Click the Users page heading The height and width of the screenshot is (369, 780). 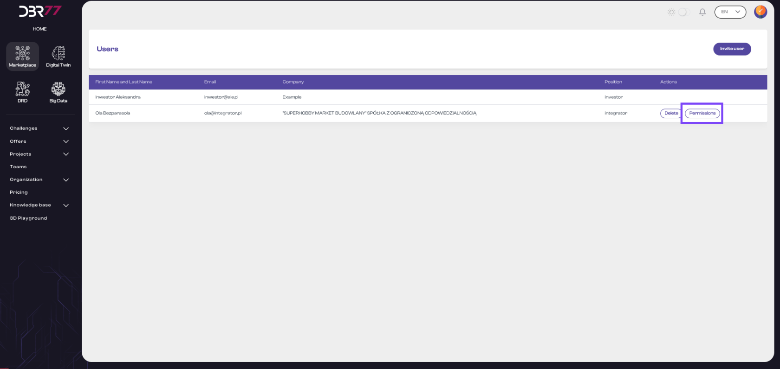point(107,49)
